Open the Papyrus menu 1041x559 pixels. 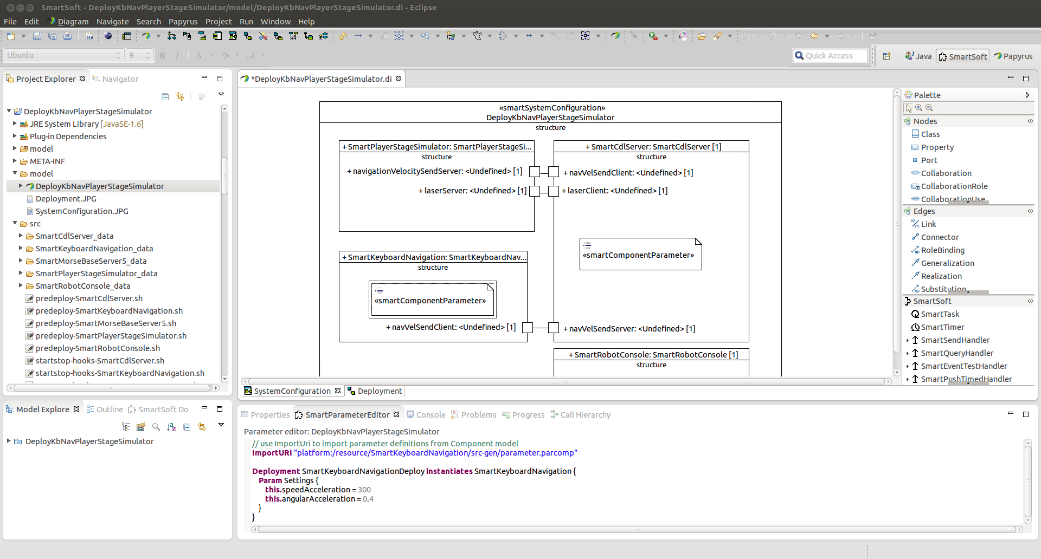(183, 22)
